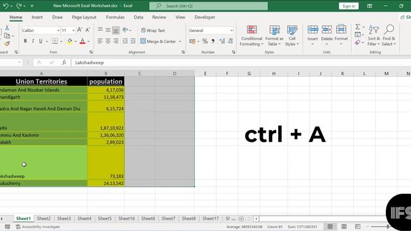
Task: Apply Percent Style icon
Action: click(x=205, y=41)
